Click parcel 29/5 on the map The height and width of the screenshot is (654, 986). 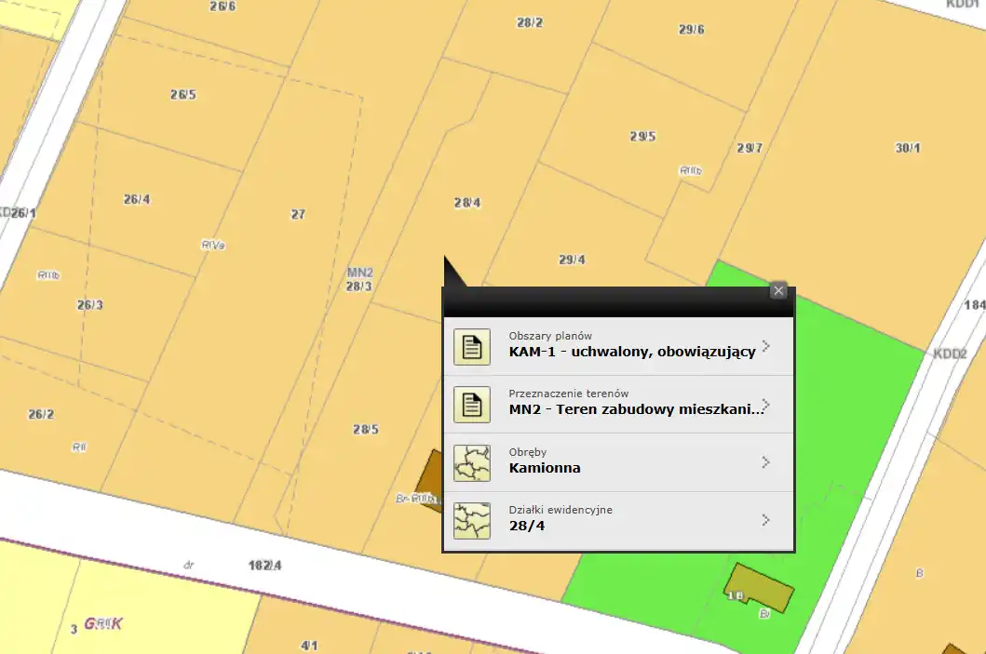(642, 137)
